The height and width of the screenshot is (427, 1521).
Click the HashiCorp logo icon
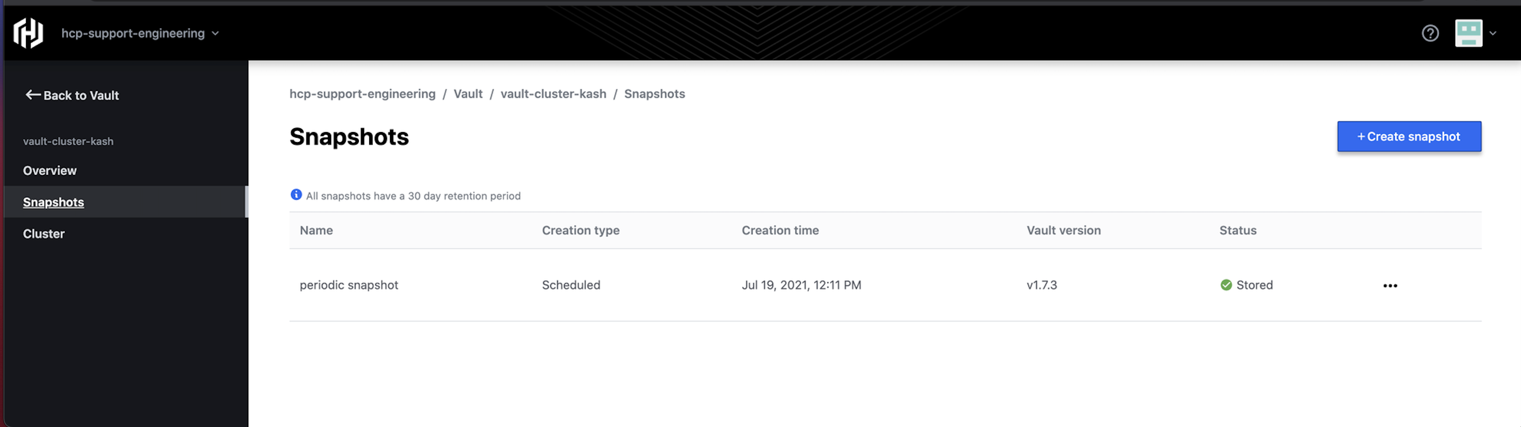(x=28, y=33)
